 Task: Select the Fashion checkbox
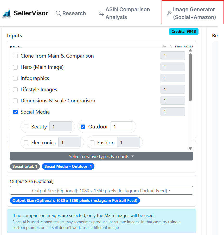pyautogui.click(x=92, y=143)
